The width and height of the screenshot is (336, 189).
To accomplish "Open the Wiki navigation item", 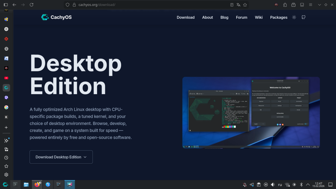I will point(259,17).
